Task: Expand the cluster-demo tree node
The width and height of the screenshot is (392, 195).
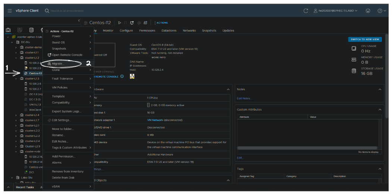Action: pyautogui.click(x=16, y=47)
